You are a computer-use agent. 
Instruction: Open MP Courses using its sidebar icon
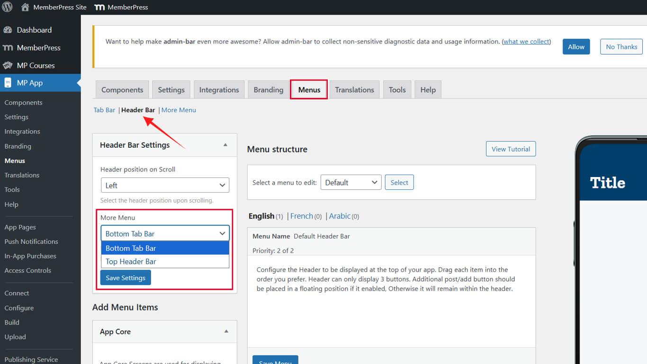pos(8,65)
